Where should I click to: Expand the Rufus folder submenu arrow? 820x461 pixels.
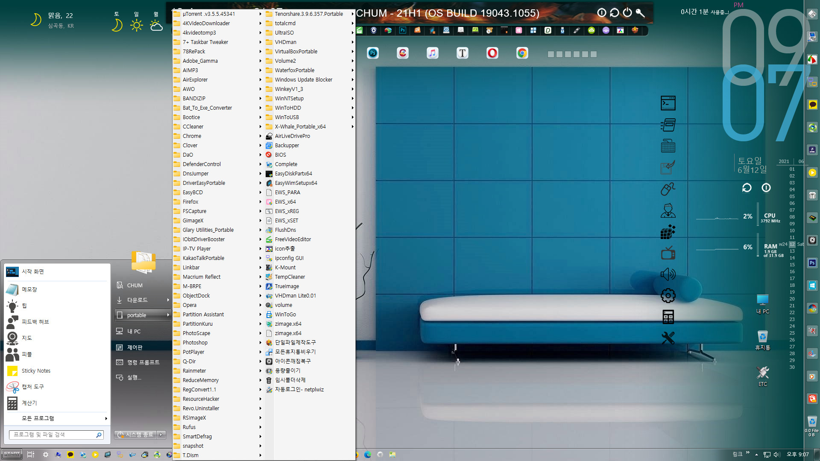(260, 427)
